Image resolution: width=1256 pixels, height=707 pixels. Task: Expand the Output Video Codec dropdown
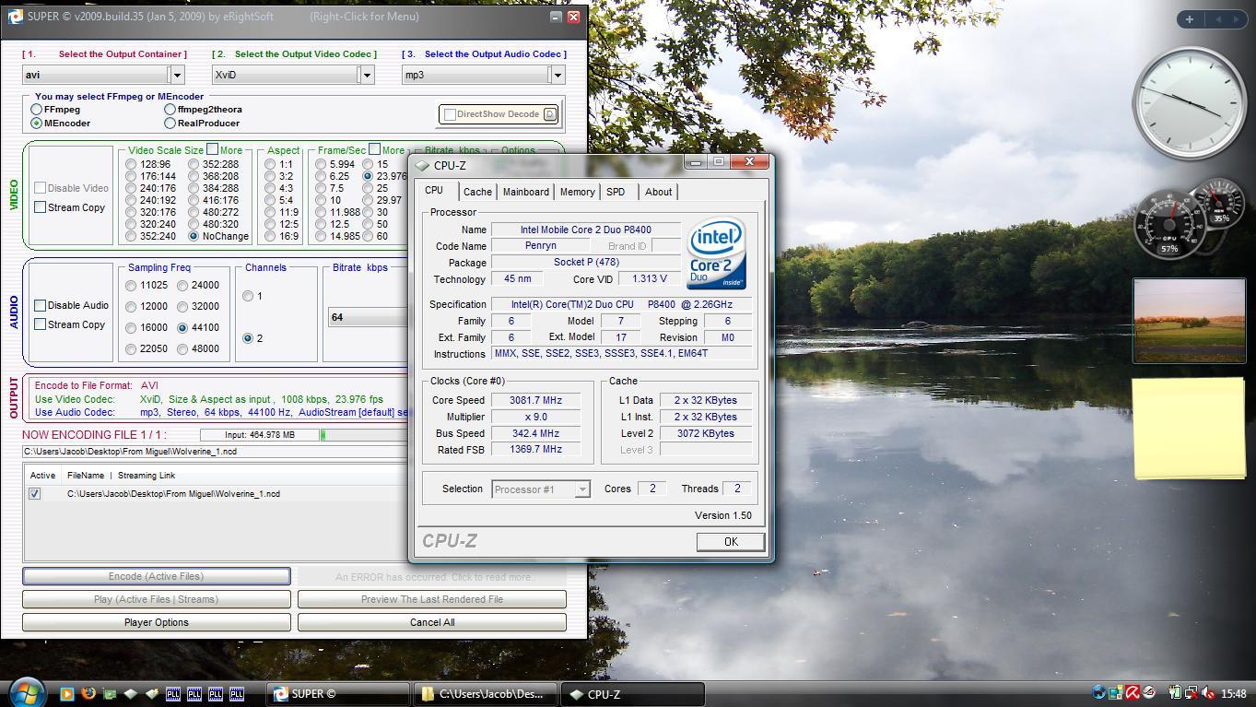367,75
